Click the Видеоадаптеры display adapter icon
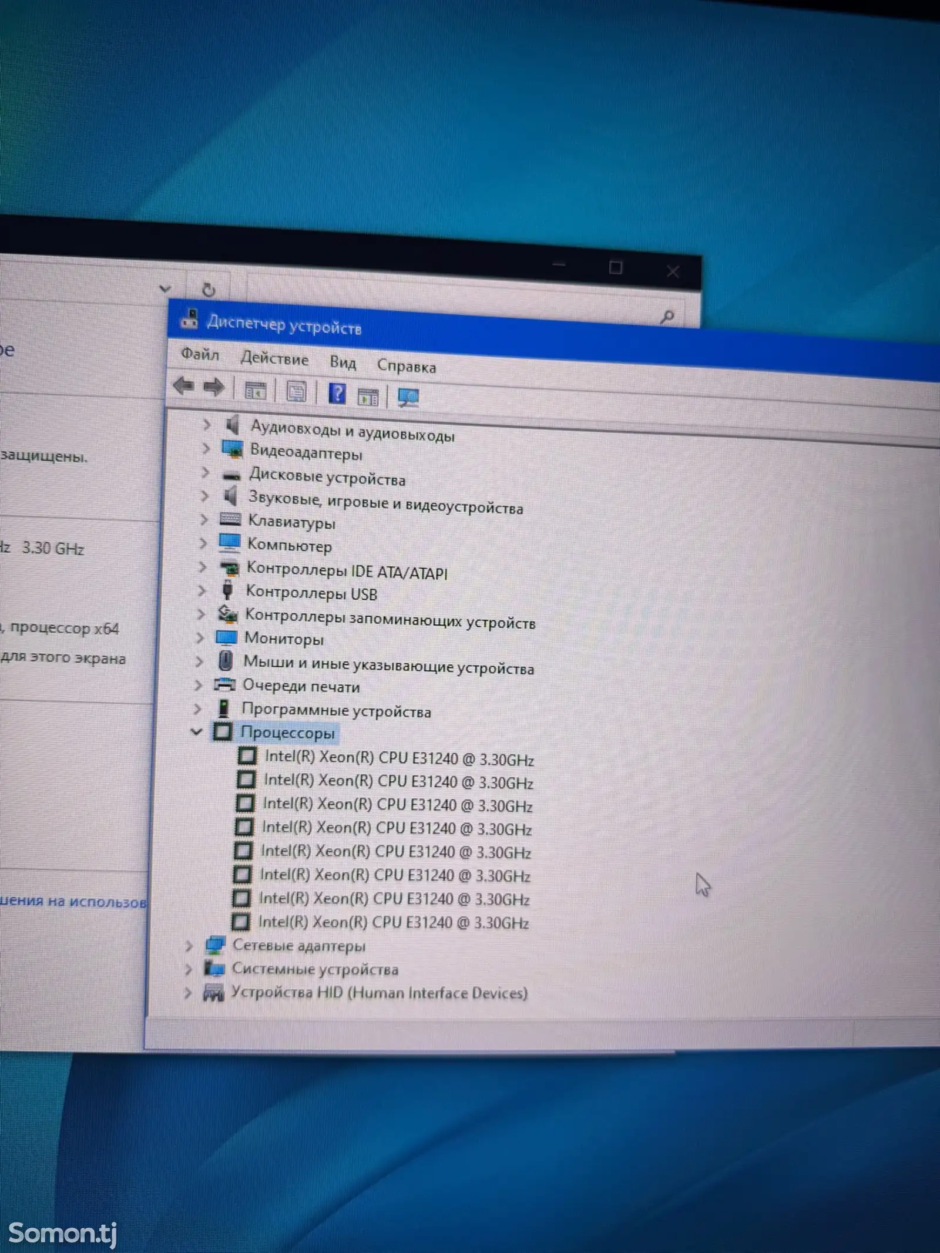This screenshot has height=1253, width=940. pyautogui.click(x=232, y=449)
